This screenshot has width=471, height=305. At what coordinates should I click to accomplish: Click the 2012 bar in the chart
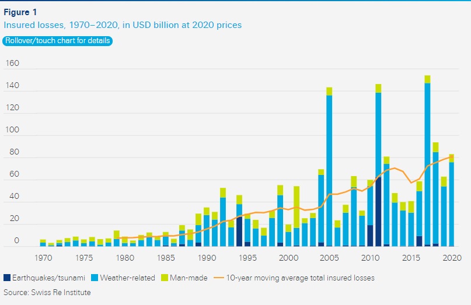[386, 201]
